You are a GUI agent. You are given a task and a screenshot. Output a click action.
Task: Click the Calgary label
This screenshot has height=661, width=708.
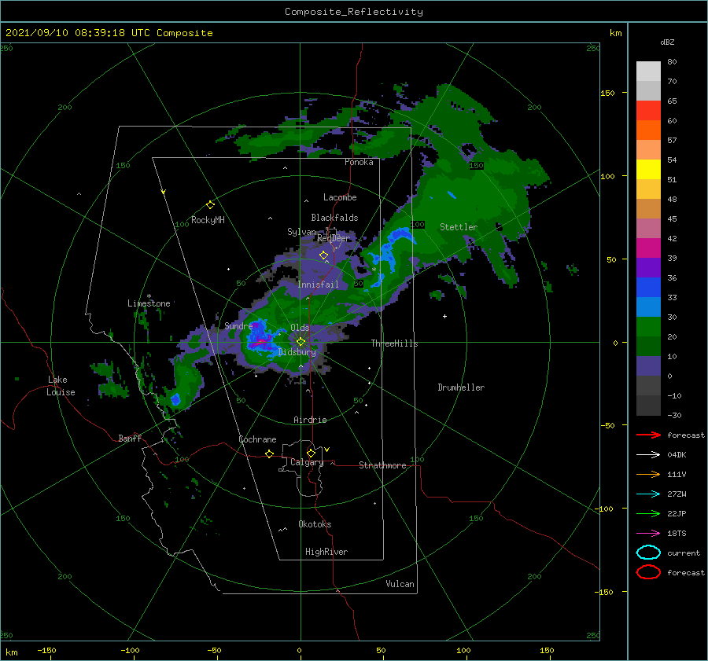(x=307, y=462)
